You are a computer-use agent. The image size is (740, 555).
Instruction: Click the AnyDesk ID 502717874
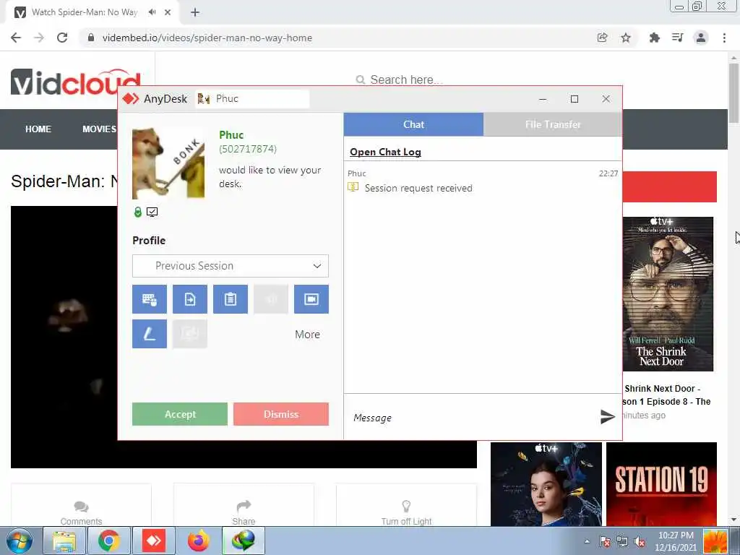pos(248,149)
